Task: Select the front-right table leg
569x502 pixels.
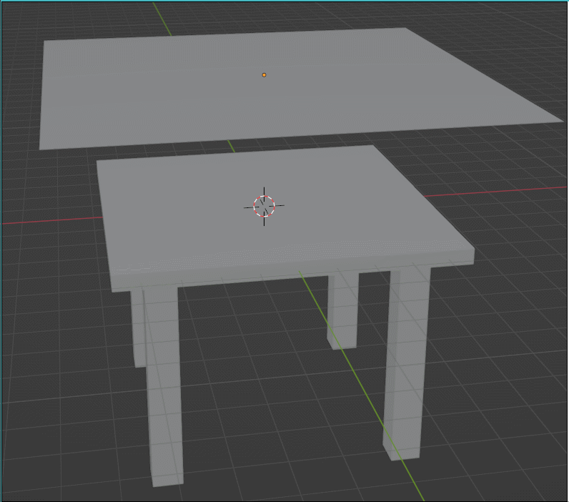Action: 407,358
